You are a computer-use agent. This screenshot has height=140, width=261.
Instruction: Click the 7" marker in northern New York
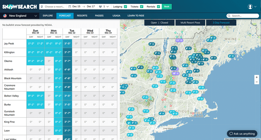[x=152, y=44]
